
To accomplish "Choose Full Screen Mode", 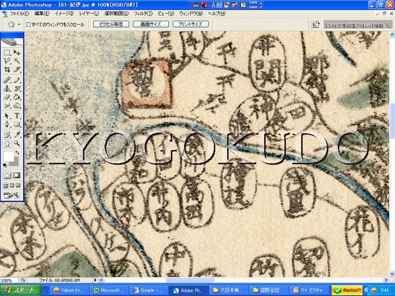I will (x=18, y=185).
